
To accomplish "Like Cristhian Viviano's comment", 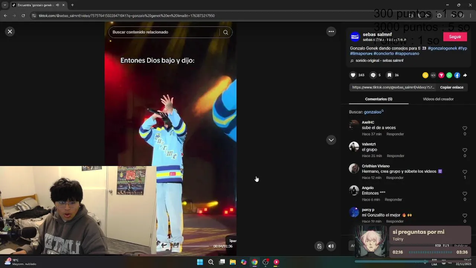I will tap(464, 172).
